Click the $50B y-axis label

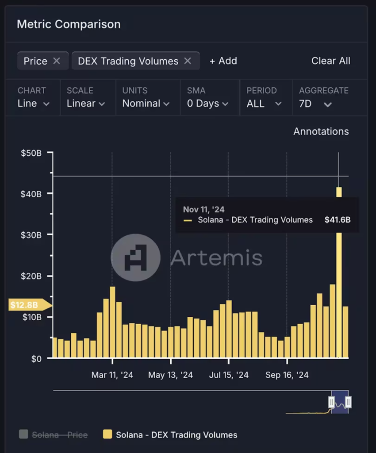coord(31,153)
